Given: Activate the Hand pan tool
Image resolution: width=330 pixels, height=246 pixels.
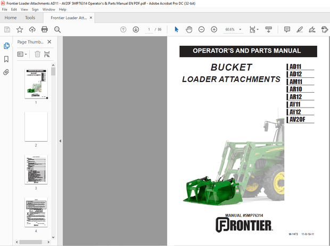Looking at the screenshot, I should 189,29.
